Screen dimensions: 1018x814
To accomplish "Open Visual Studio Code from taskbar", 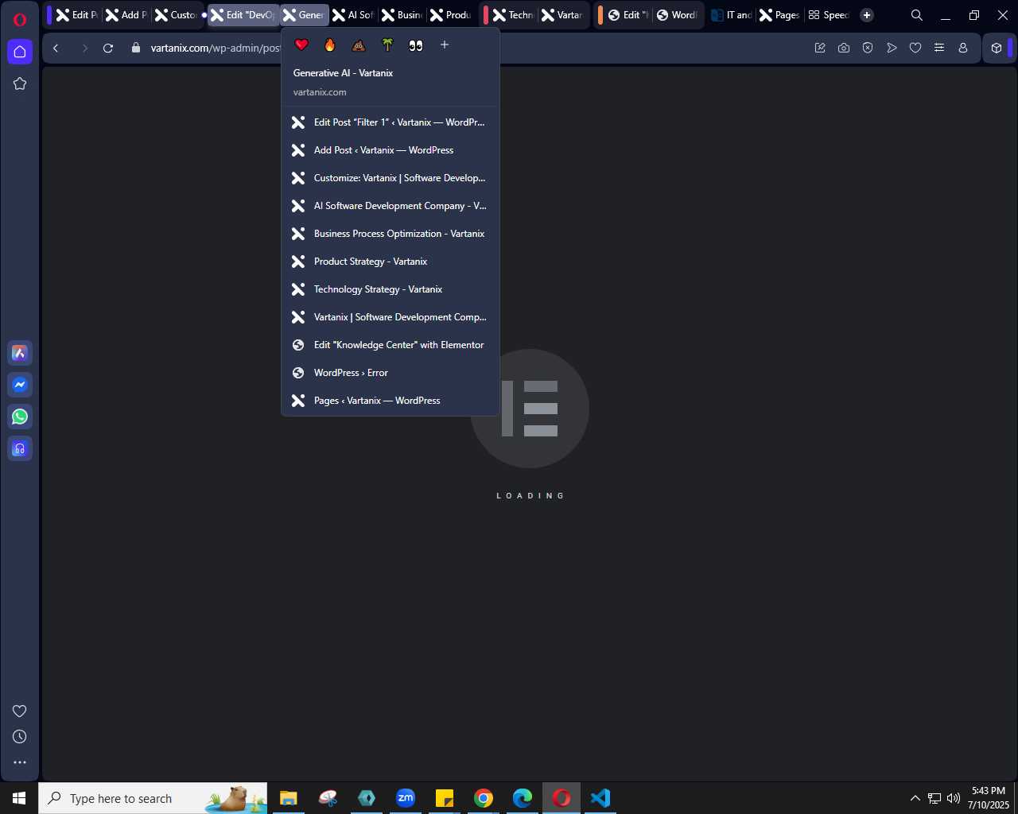I will click(600, 798).
